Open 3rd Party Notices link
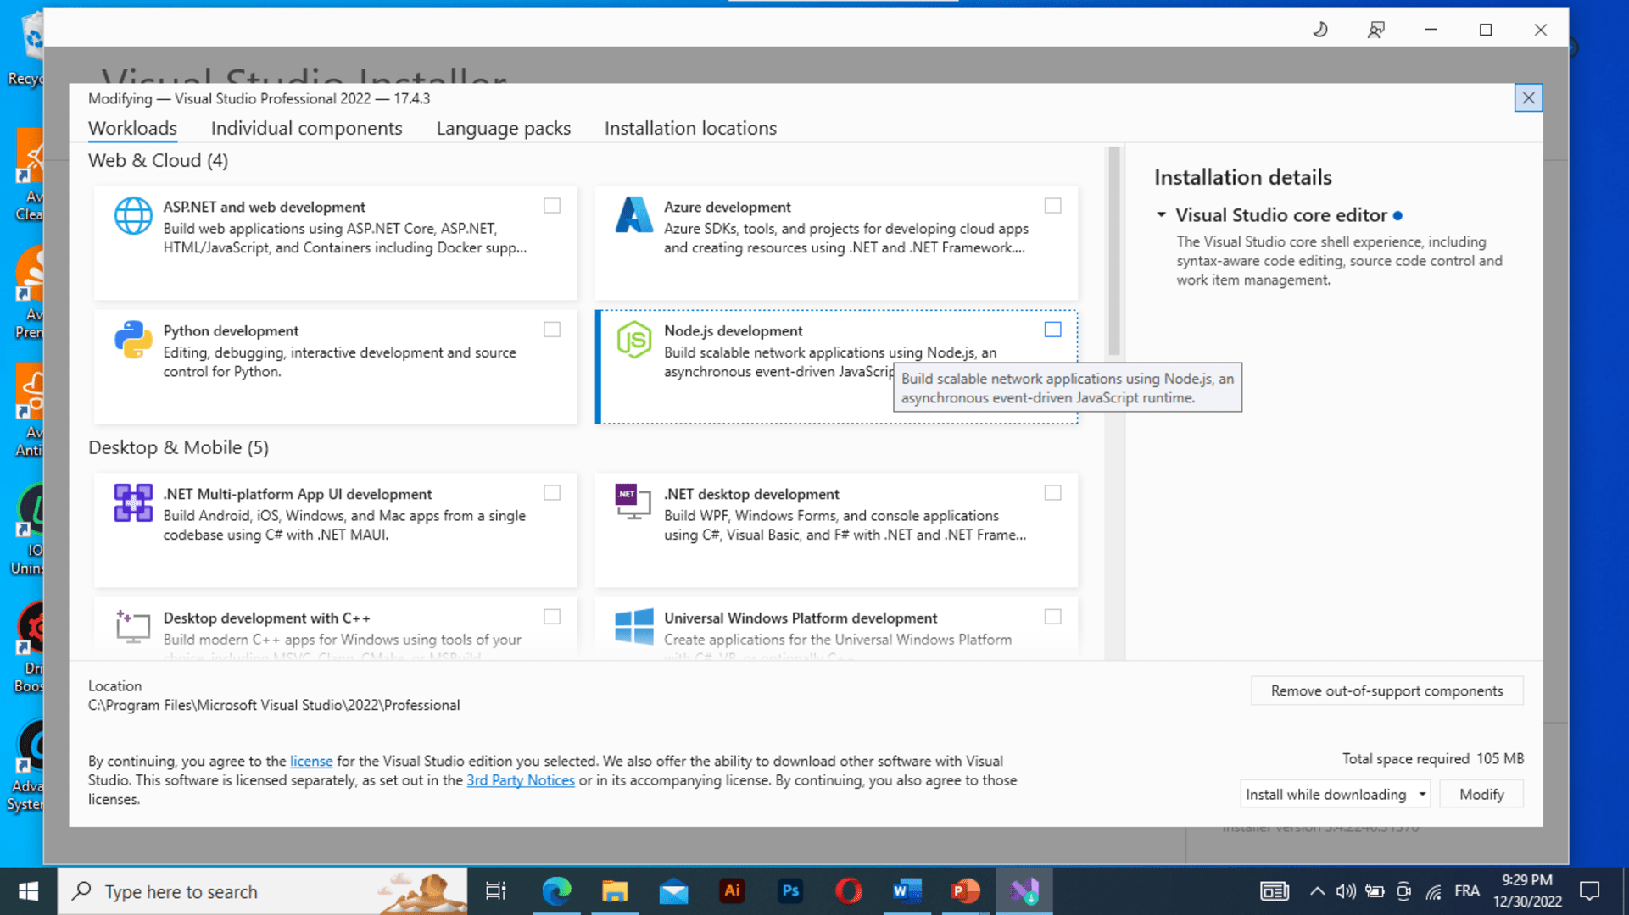The width and height of the screenshot is (1629, 915). (521, 780)
